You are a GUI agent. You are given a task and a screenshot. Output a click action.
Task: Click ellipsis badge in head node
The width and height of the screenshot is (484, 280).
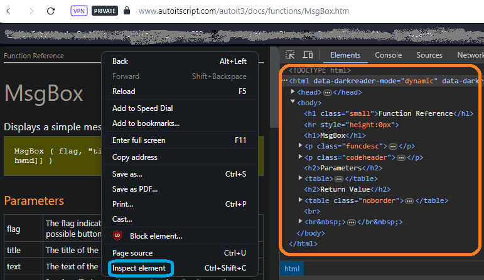pyautogui.click(x=328, y=93)
